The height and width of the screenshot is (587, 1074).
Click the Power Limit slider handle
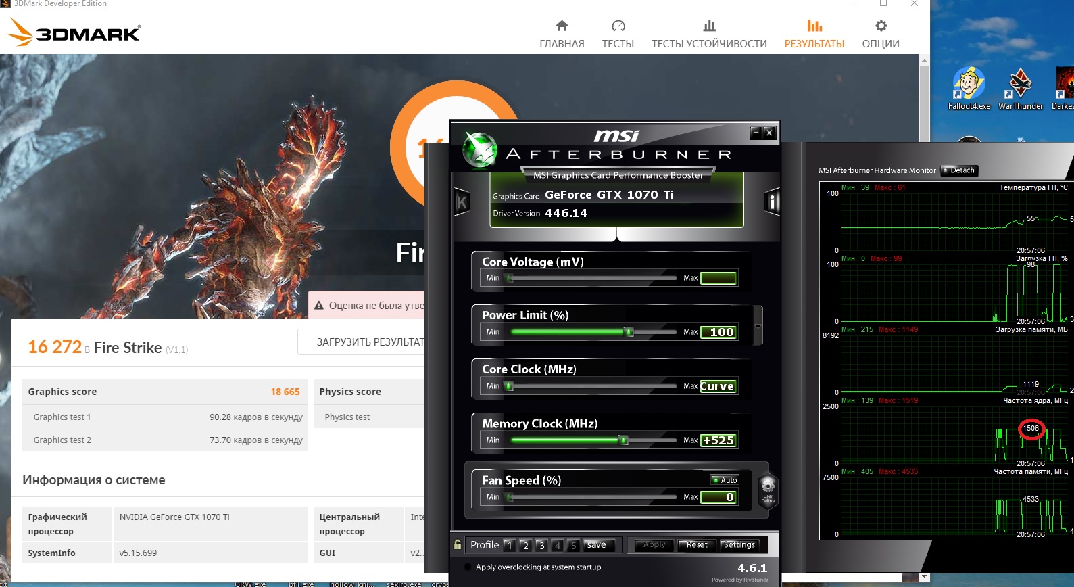pyautogui.click(x=629, y=332)
